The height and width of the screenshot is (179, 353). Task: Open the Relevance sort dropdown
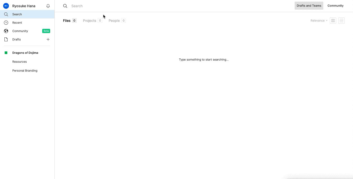tap(319, 20)
